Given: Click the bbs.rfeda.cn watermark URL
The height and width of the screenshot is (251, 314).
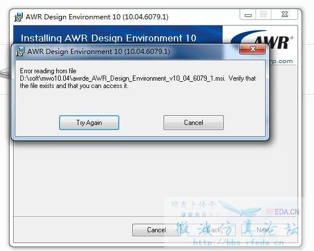Looking at the screenshot, I should click(x=238, y=243).
